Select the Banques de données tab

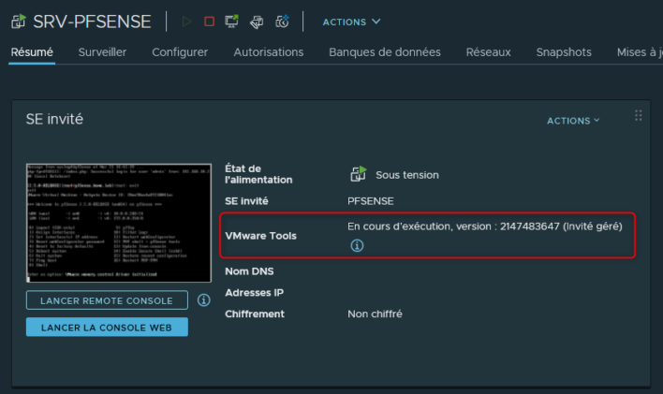[x=384, y=52]
